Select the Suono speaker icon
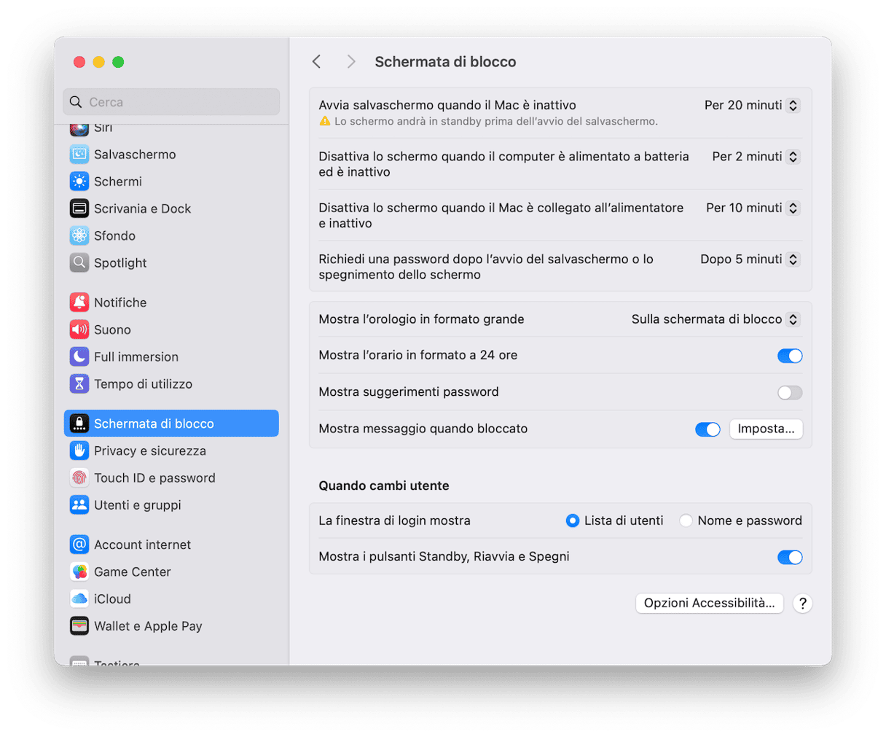Screen dimensions: 886x737 click(x=79, y=329)
